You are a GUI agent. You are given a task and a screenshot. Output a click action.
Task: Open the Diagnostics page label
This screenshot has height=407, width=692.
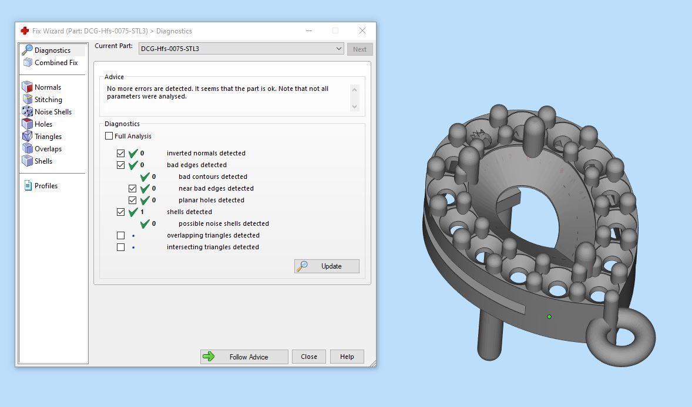(52, 50)
